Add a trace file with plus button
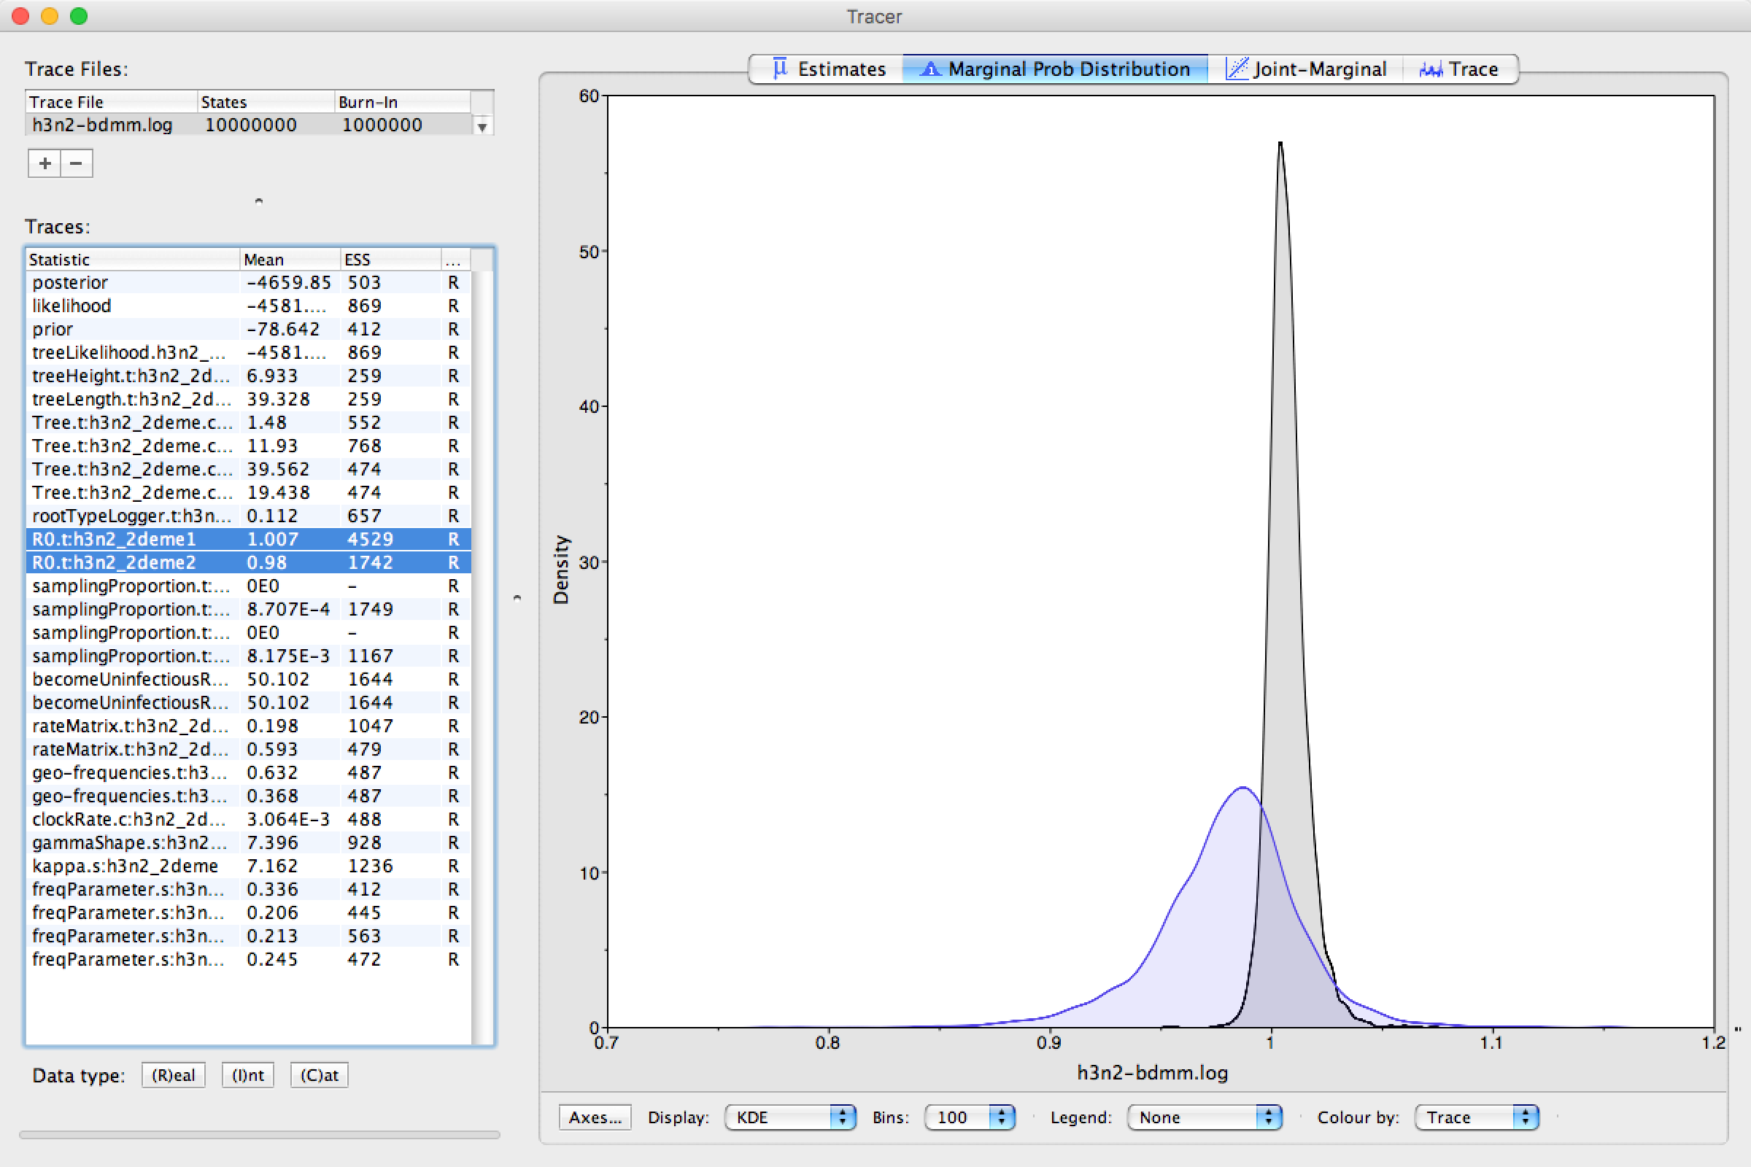Image resolution: width=1751 pixels, height=1167 pixels. tap(45, 163)
